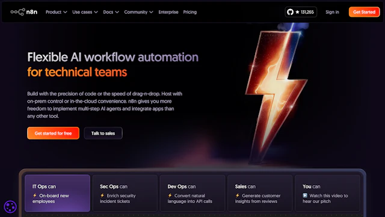Expand the Docs menu
Image resolution: width=385 pixels, height=217 pixels.
click(111, 12)
